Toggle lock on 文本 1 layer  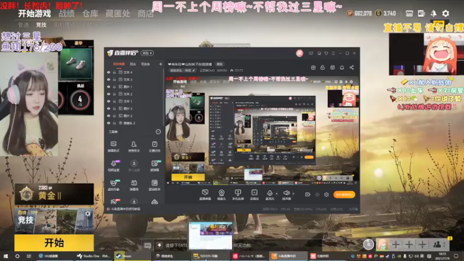tap(114, 101)
